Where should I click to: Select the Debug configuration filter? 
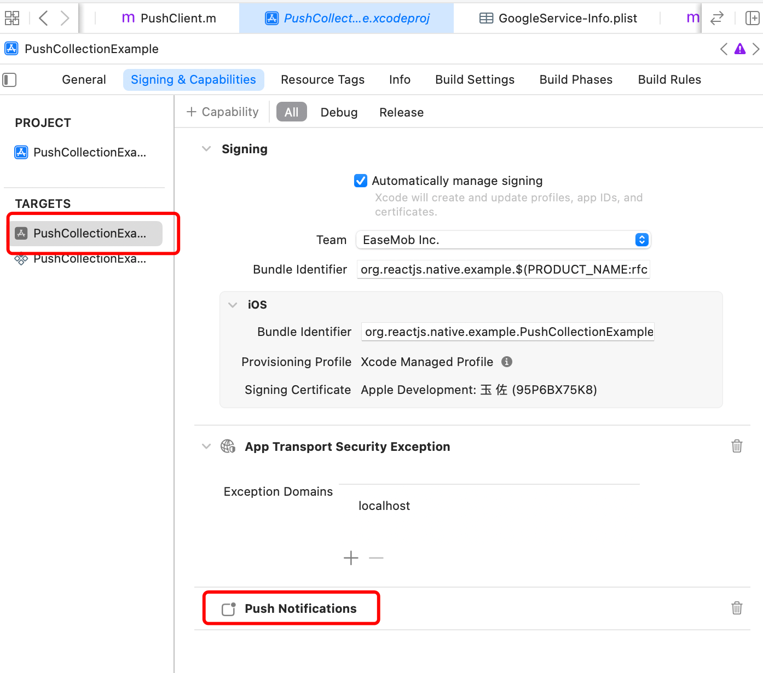click(339, 112)
